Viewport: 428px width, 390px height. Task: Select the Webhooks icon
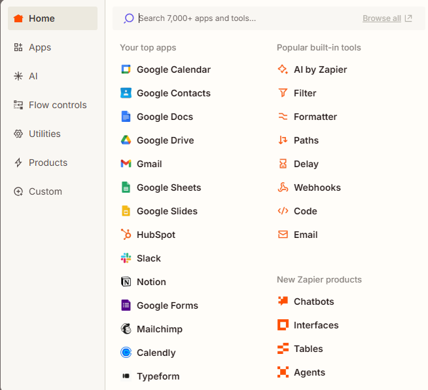[283, 187]
